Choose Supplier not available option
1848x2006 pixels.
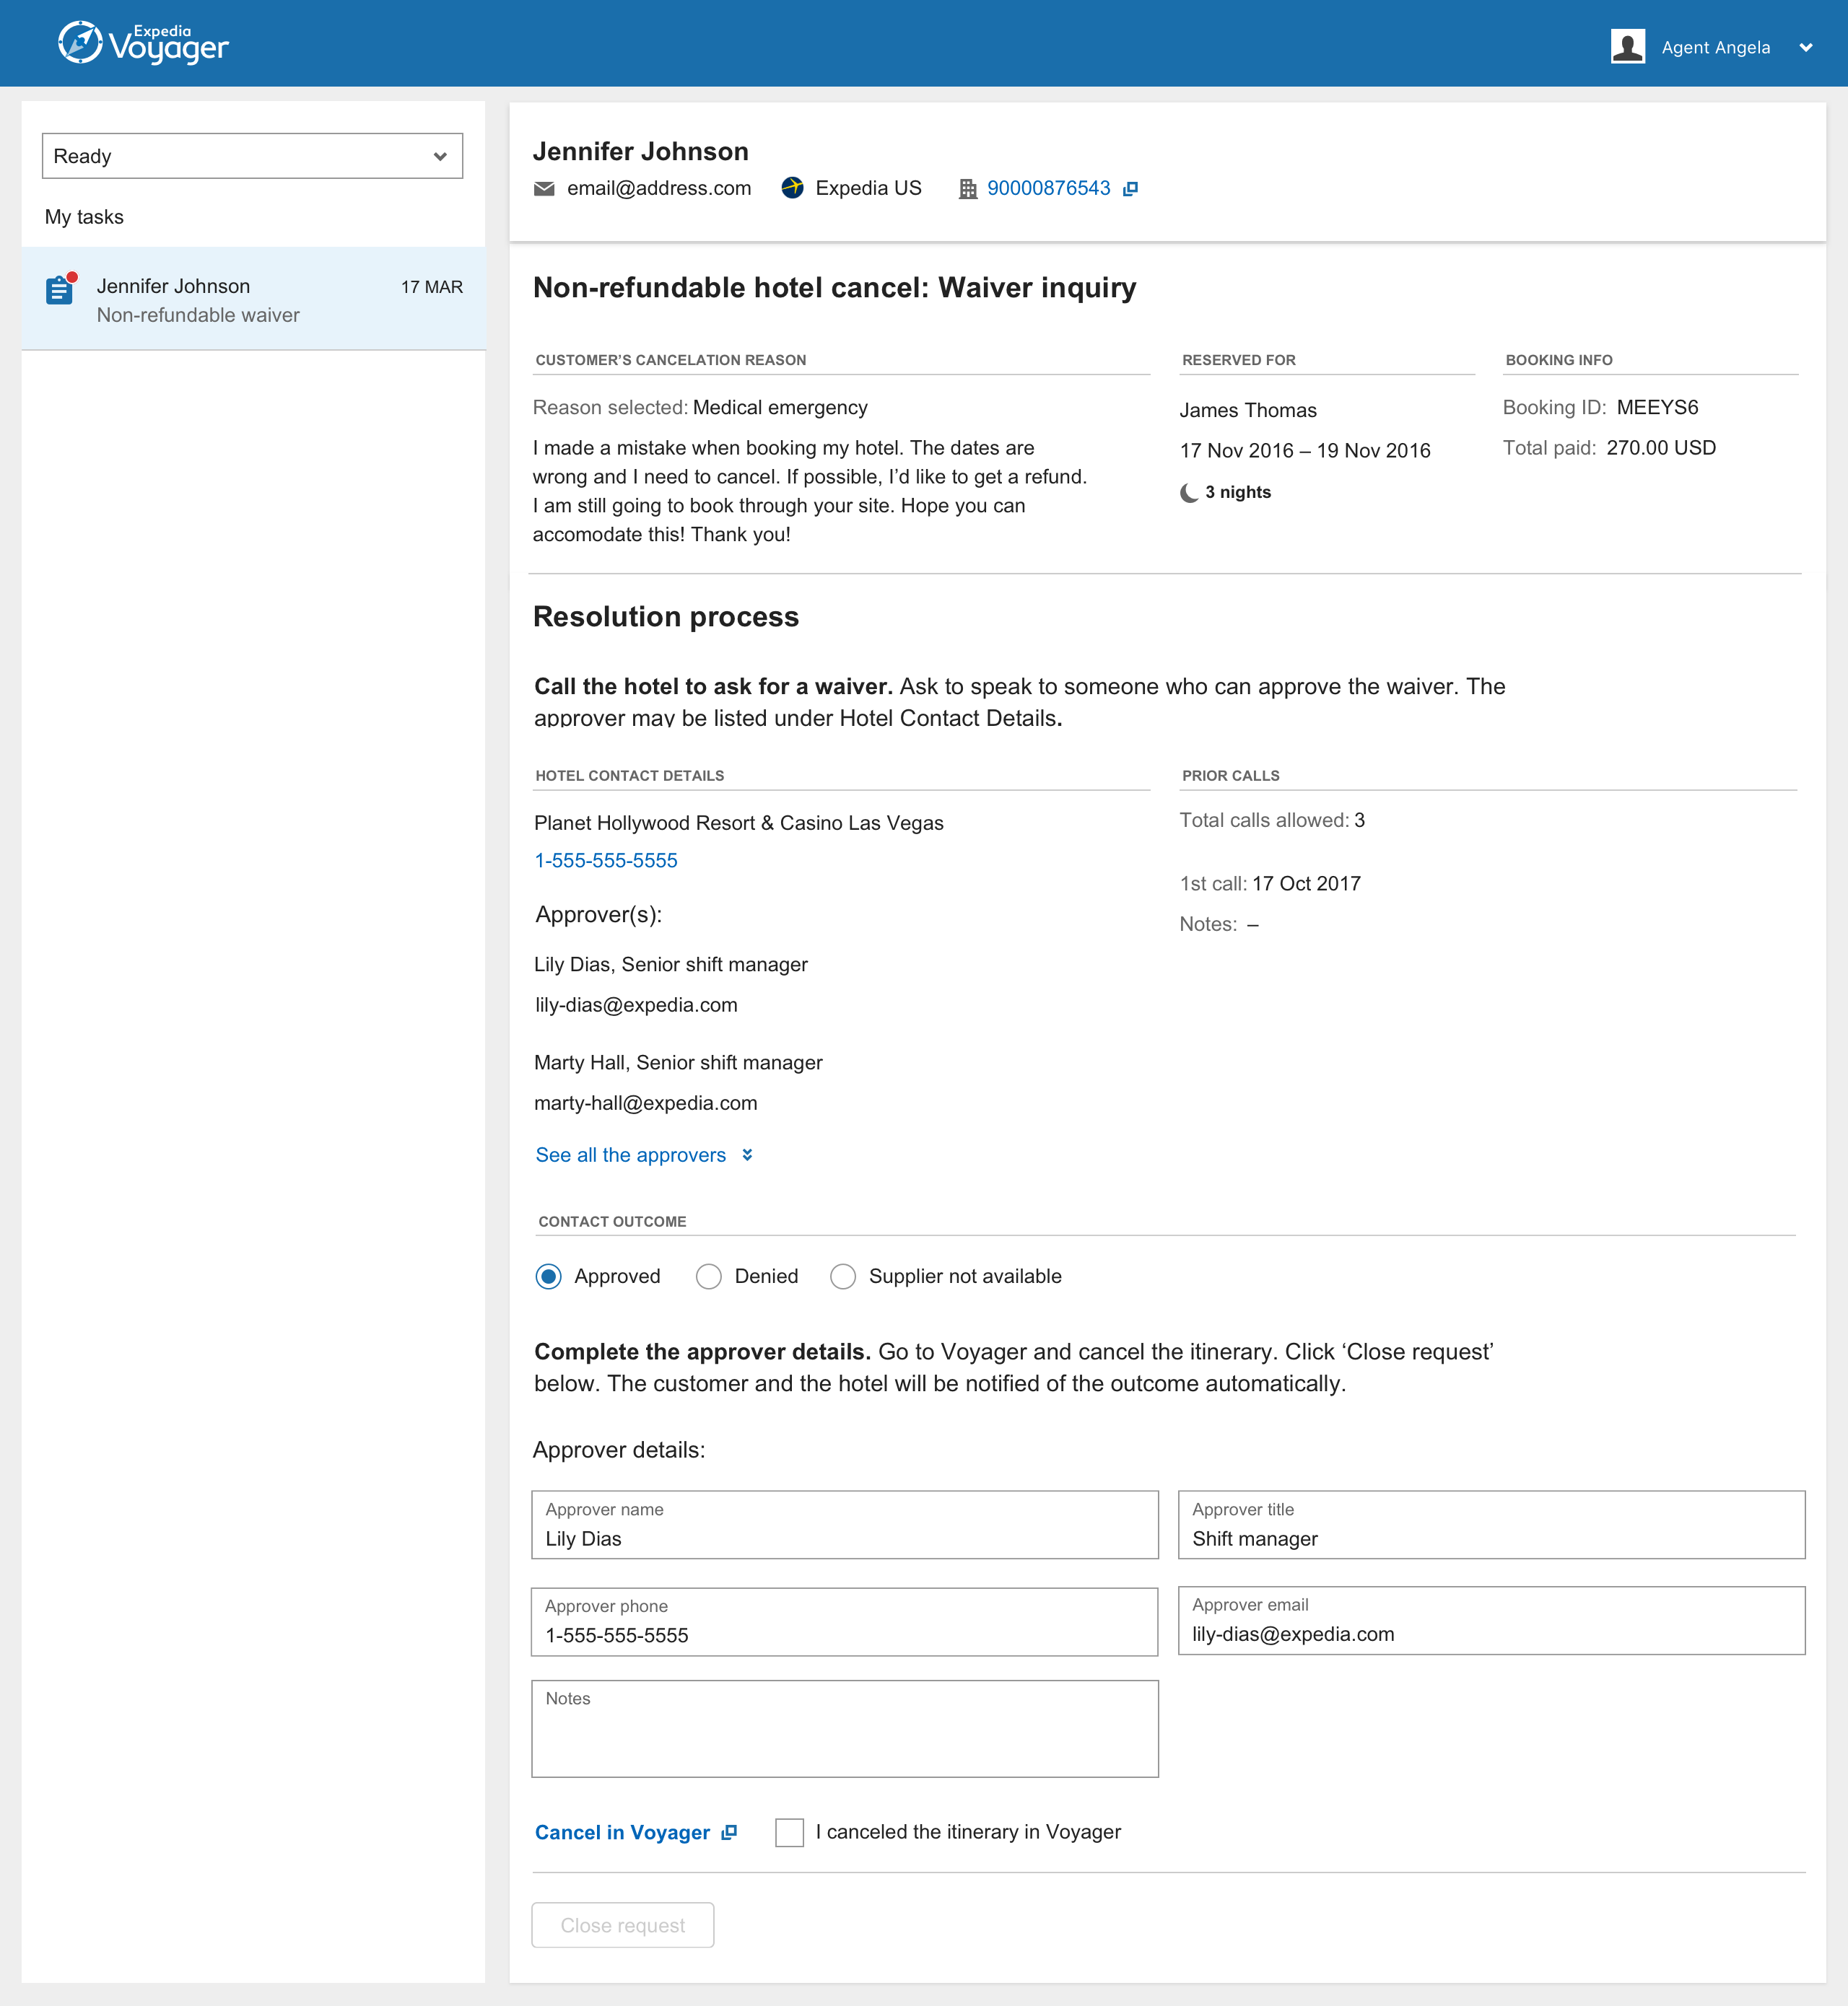coord(843,1276)
